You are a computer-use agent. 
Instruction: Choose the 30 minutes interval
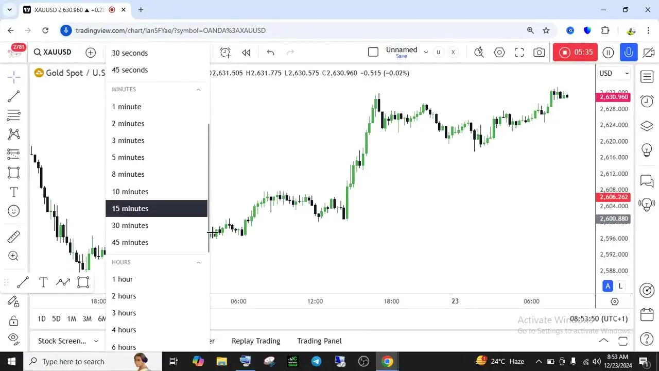tap(157, 226)
